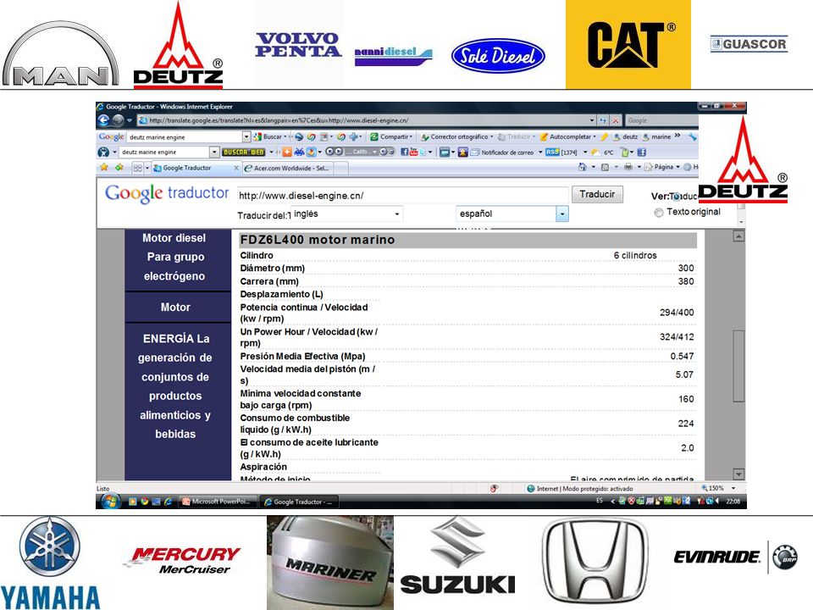Image resolution: width=813 pixels, height=610 pixels.
Task: Open the Quick Tabs grid icon
Action: tap(137, 168)
